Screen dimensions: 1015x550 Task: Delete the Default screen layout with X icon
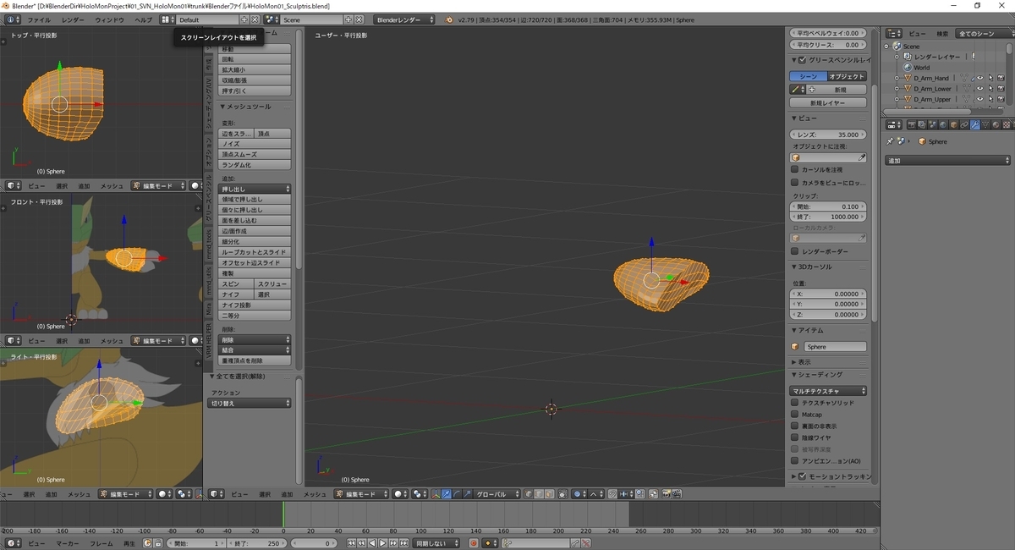click(255, 19)
